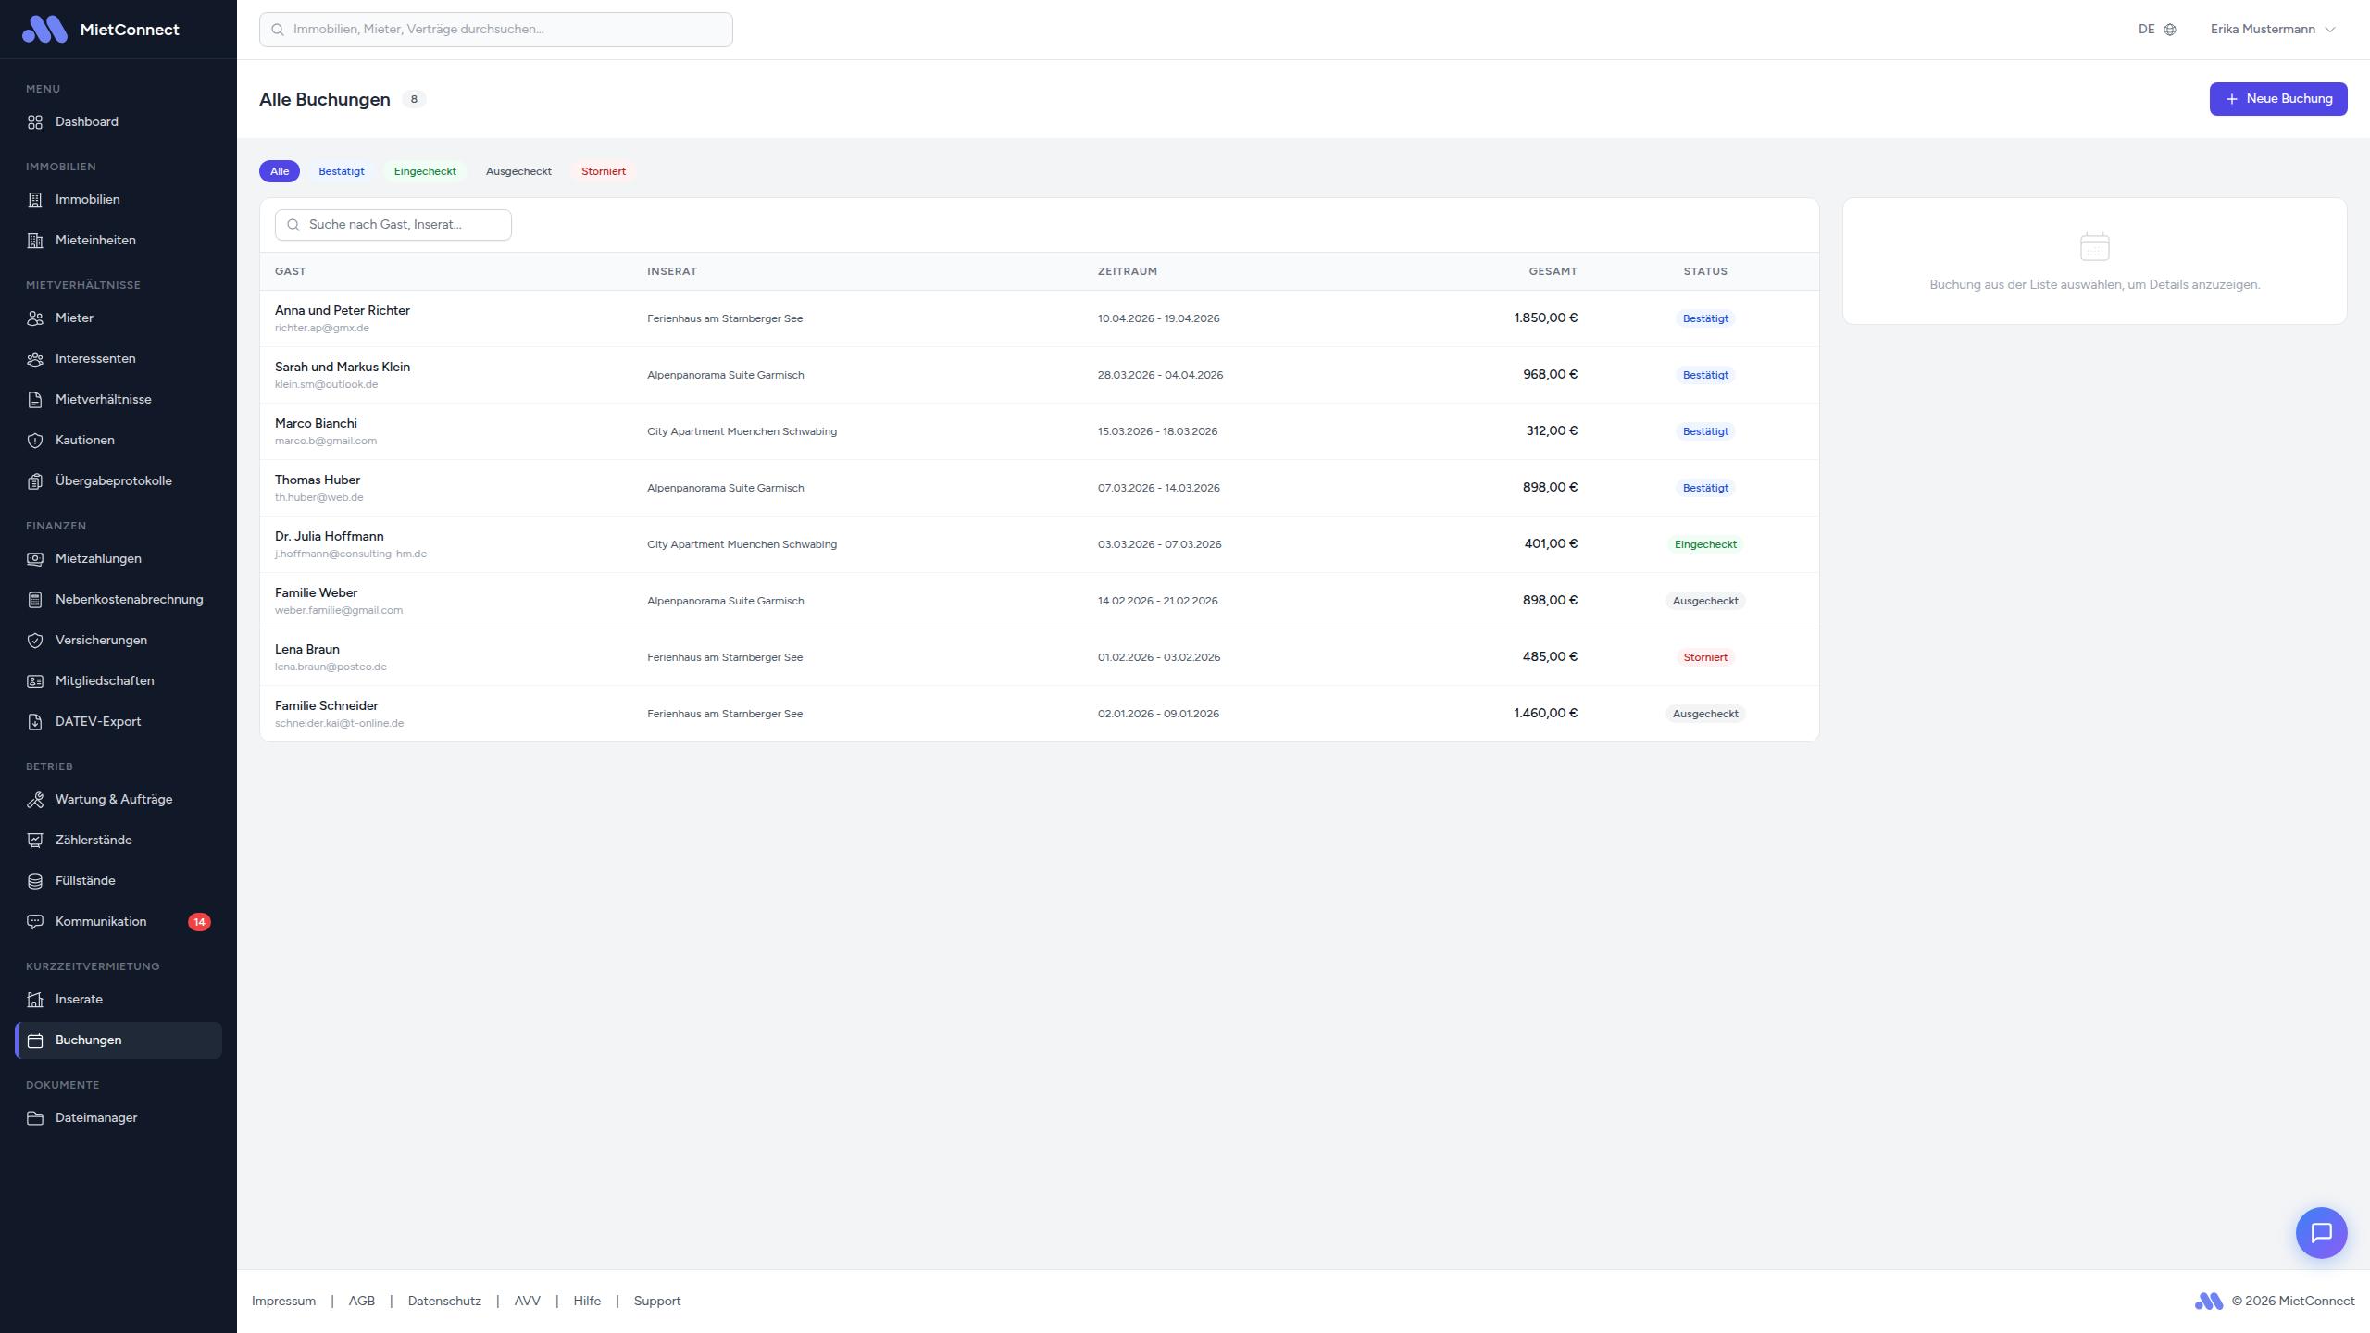The width and height of the screenshot is (2370, 1333).
Task: Click the Wartung & Aufträge tools icon
Action: point(35,800)
